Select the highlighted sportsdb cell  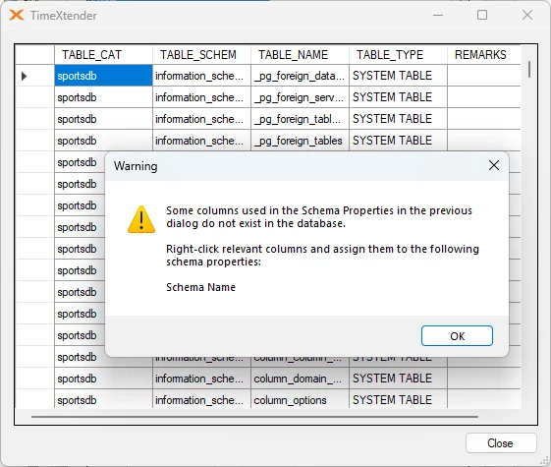103,76
